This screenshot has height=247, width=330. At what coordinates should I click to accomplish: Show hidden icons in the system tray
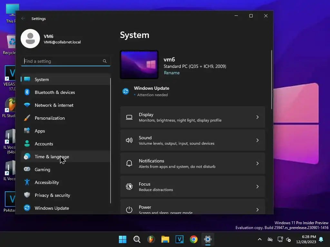pos(260,239)
